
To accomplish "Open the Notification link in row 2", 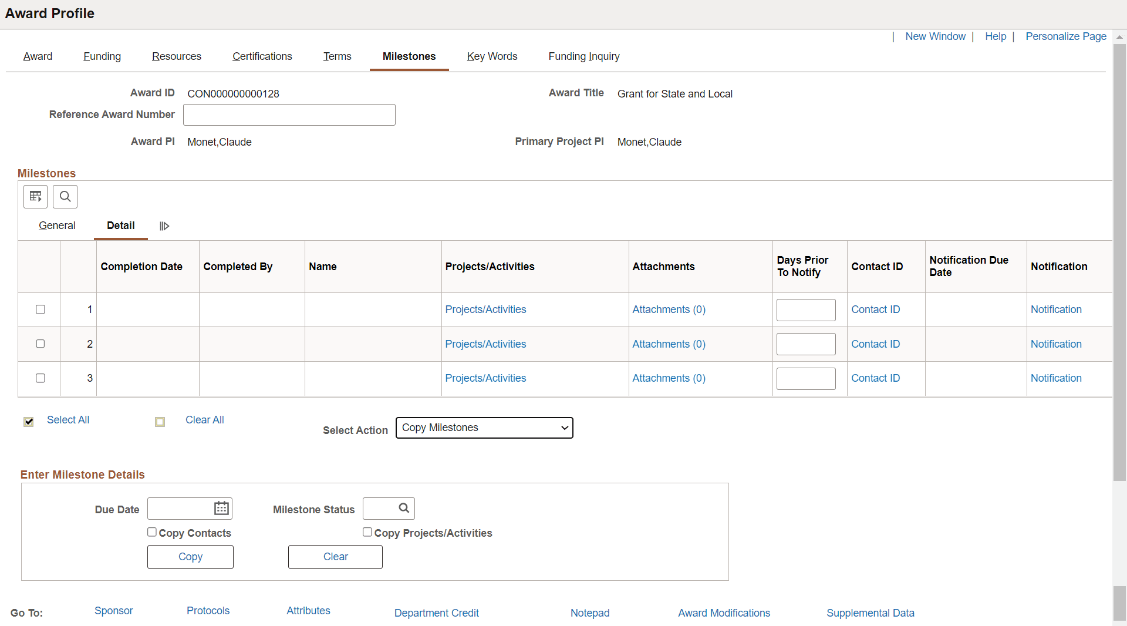I will point(1056,344).
